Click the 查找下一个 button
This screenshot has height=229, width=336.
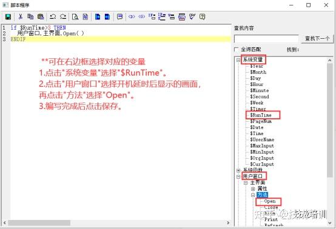coord(317,39)
